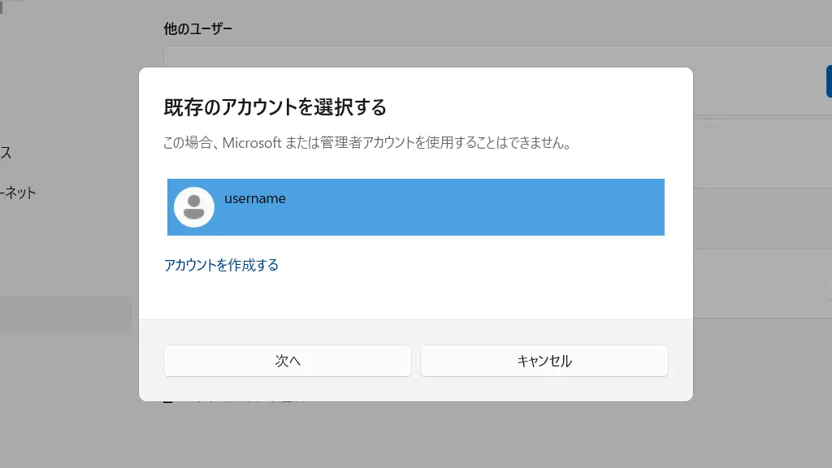Open the sidebar item ending in ス
The image size is (832, 468).
(x=6, y=153)
